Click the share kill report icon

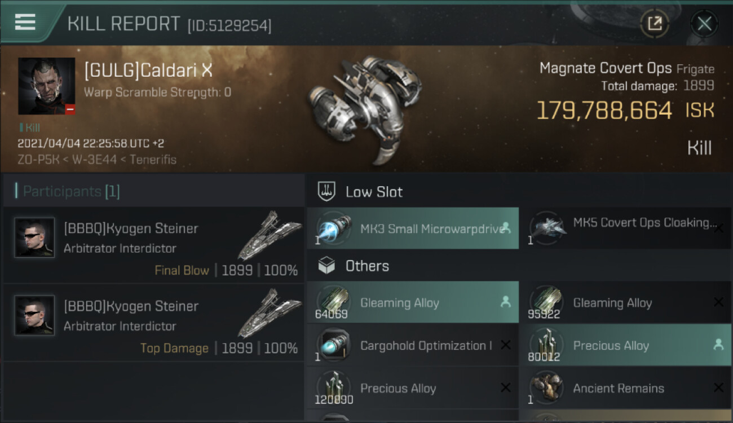[654, 24]
